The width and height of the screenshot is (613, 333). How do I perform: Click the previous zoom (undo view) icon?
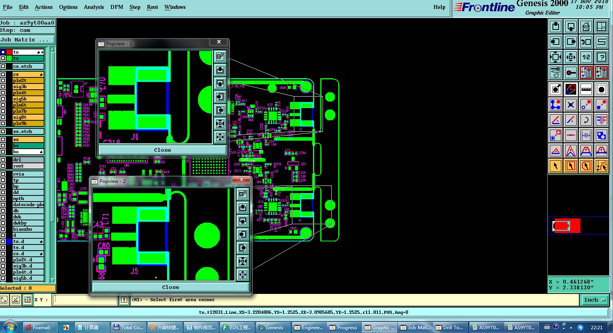[x=586, y=42]
